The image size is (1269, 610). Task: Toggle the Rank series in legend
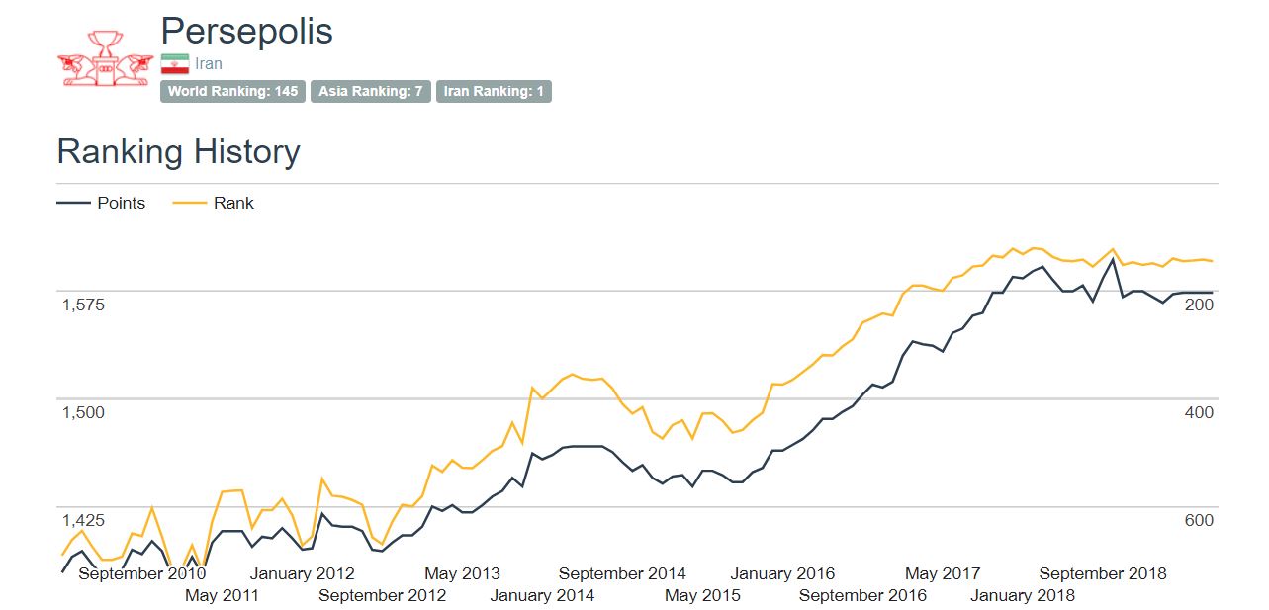(x=214, y=203)
